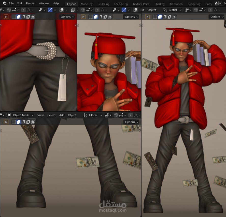The image size is (226, 217).
Task: Toggle proportional editing in face close-up viewport
Action: (97, 10)
